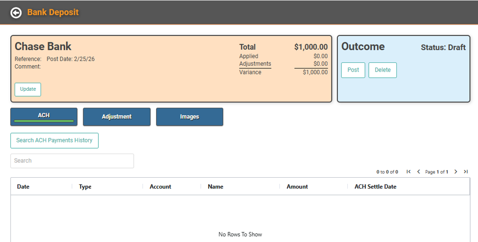Image resolution: width=478 pixels, height=242 pixels.
Task: Switch to the Adjustment tab
Action: pyautogui.click(x=117, y=117)
